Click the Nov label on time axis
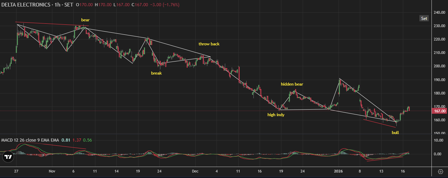 point(52,171)
